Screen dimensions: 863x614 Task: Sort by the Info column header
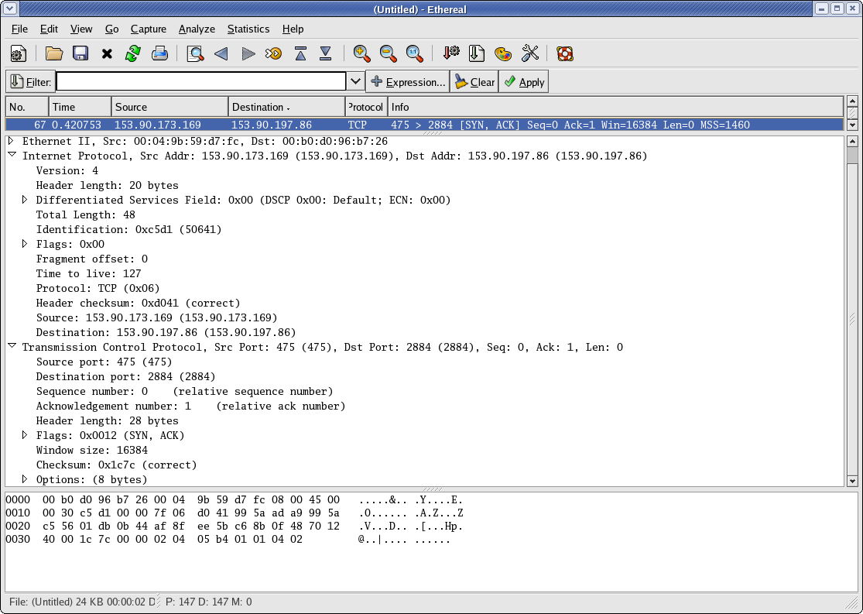(616, 107)
